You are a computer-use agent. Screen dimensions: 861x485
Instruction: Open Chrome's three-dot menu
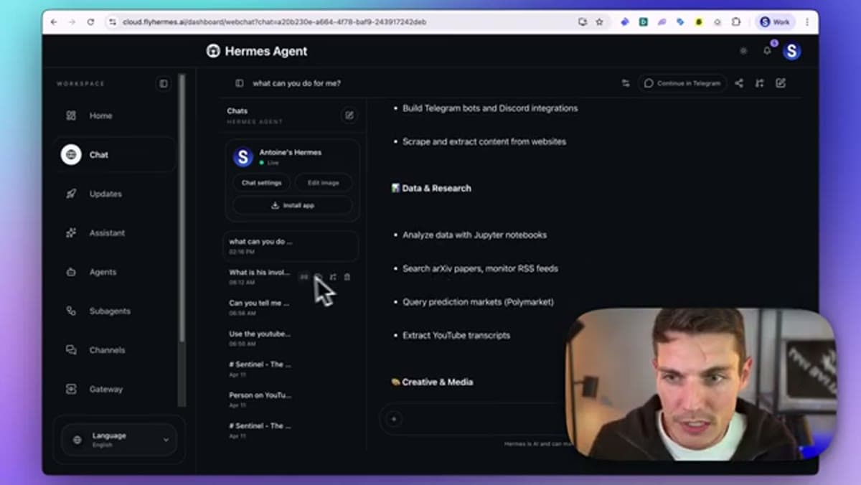click(807, 22)
